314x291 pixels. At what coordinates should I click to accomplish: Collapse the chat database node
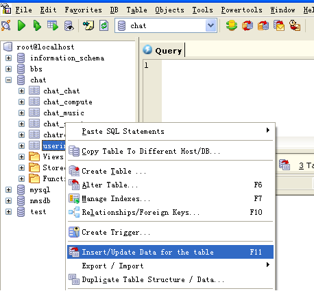tap(8, 80)
